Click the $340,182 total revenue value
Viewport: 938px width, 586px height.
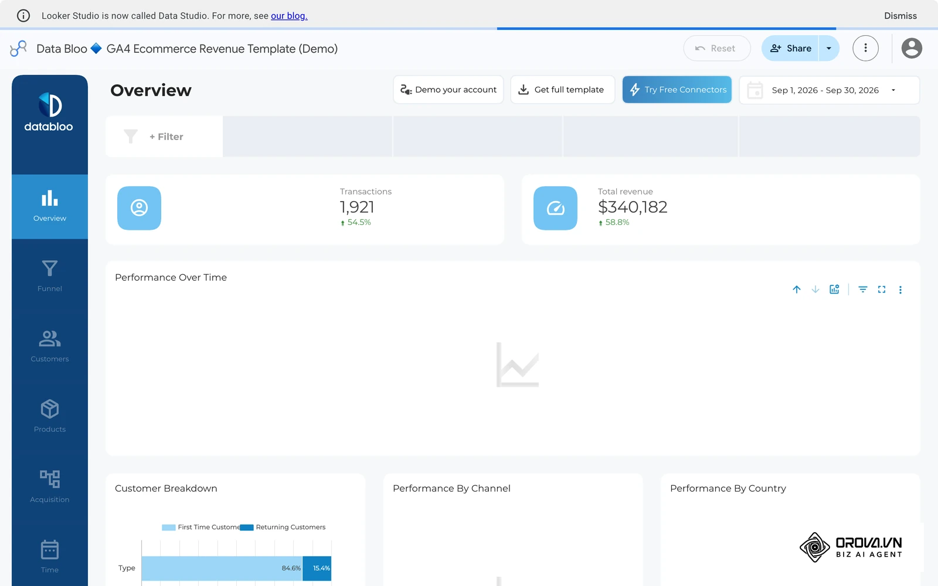[633, 207]
